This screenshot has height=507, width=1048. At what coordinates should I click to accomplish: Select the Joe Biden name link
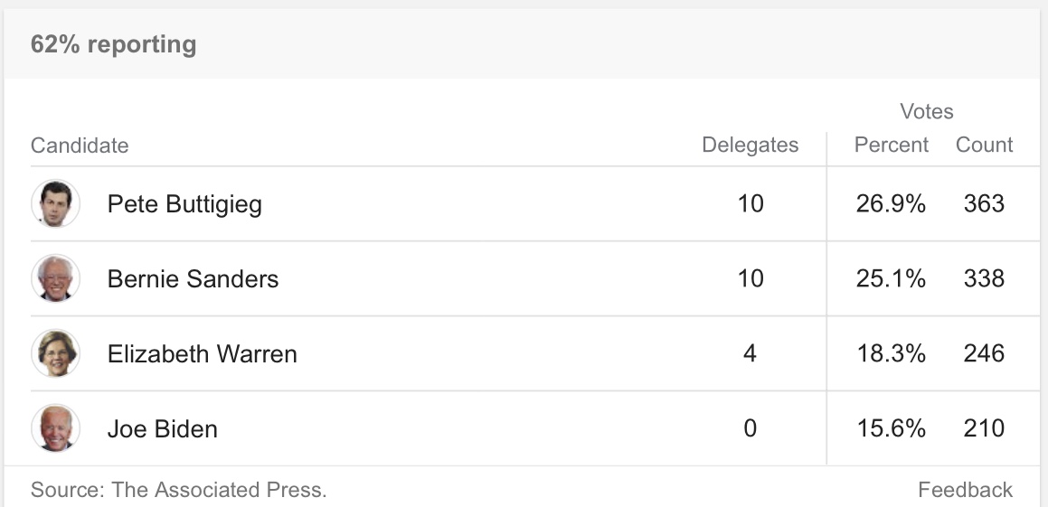[163, 428]
